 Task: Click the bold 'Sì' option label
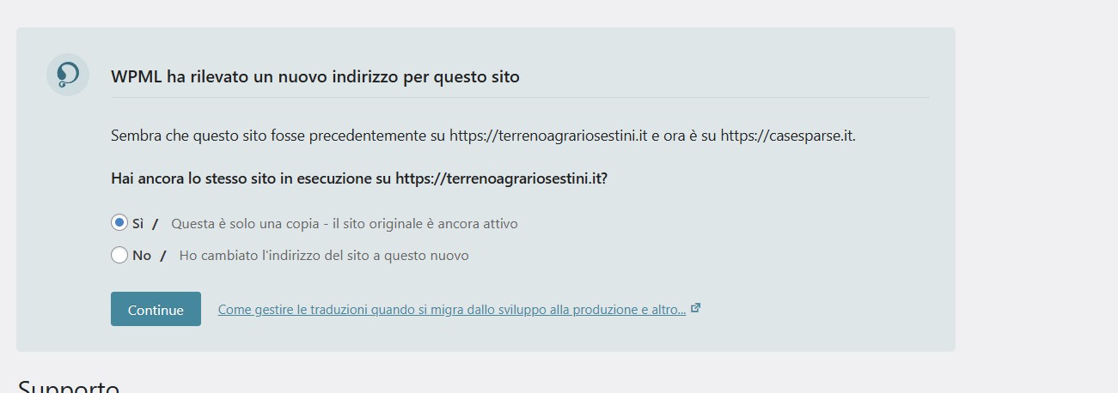(x=137, y=223)
